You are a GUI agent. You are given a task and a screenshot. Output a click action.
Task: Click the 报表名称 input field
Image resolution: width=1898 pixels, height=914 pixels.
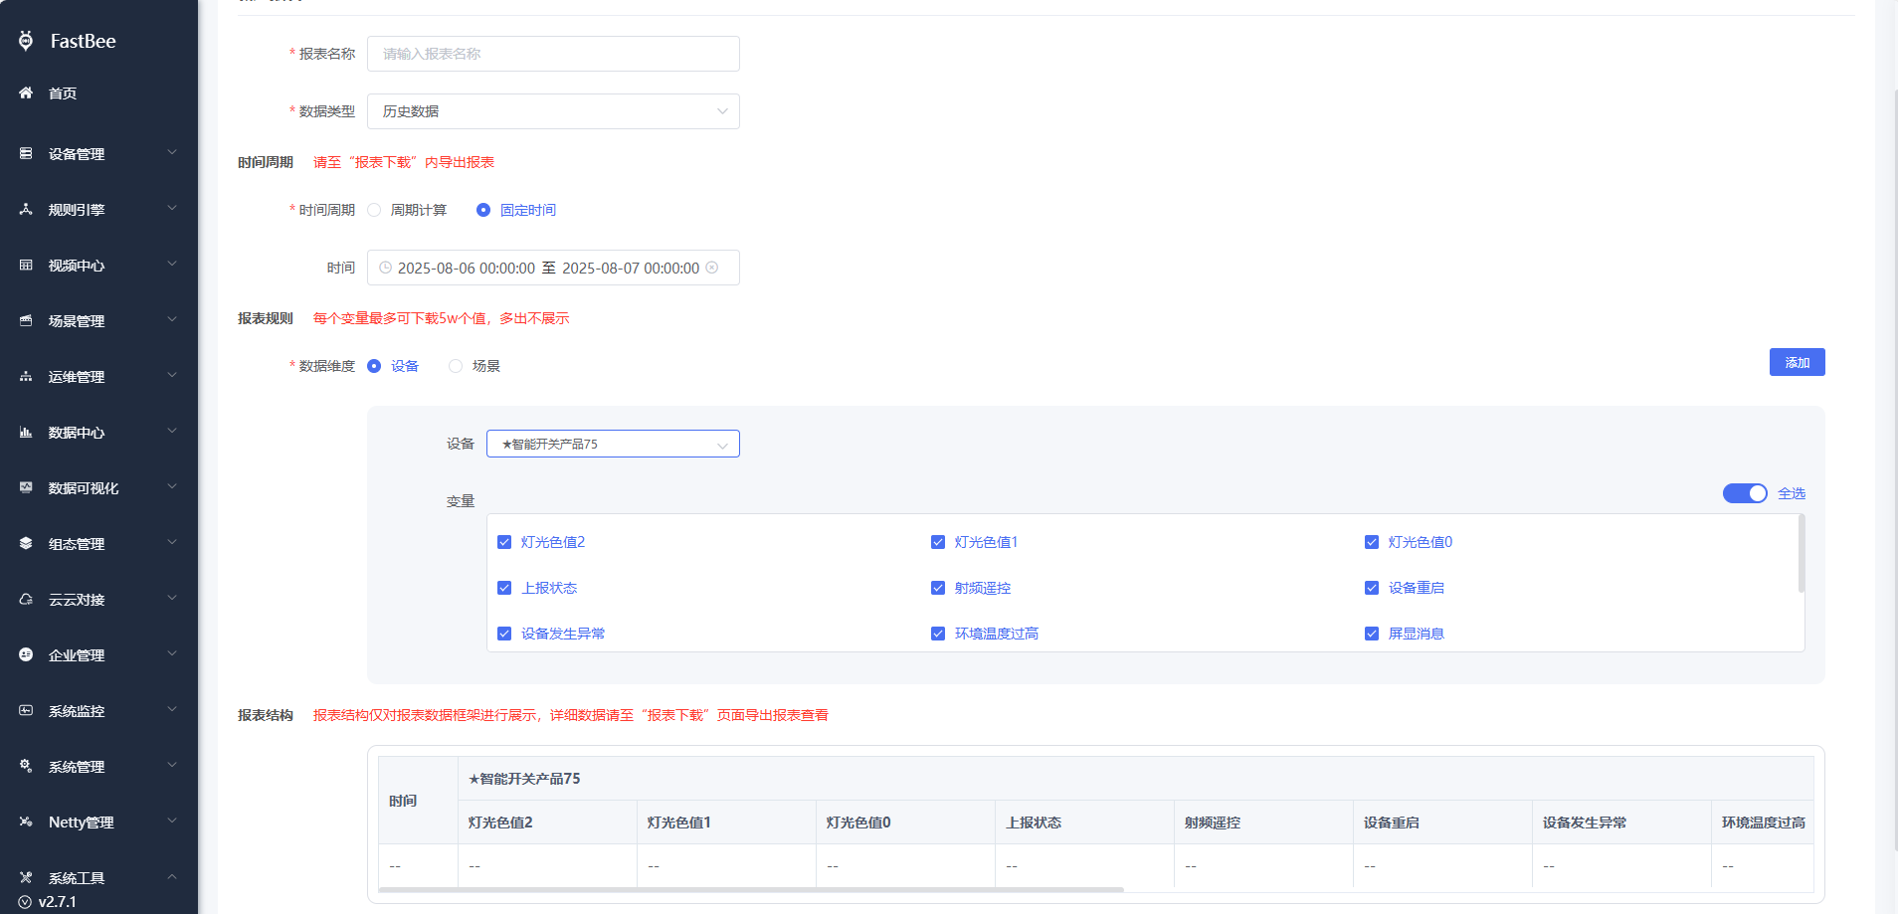pos(553,54)
